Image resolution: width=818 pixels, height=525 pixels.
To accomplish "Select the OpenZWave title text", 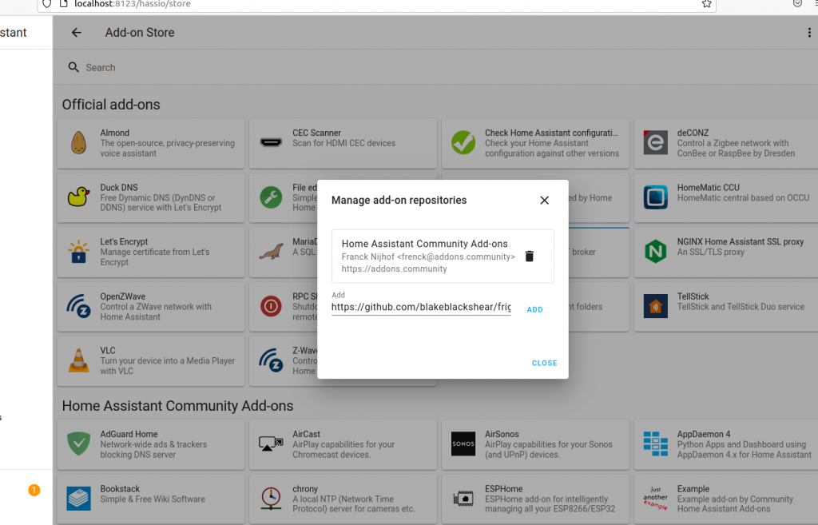I will click(122, 296).
